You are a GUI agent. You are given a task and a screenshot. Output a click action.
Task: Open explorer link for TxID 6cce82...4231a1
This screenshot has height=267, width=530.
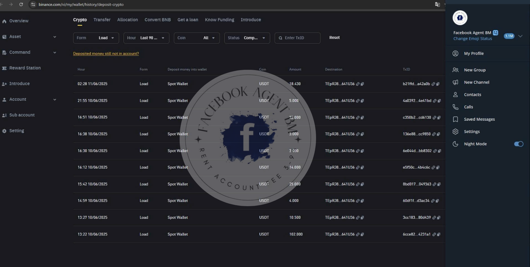(434, 234)
